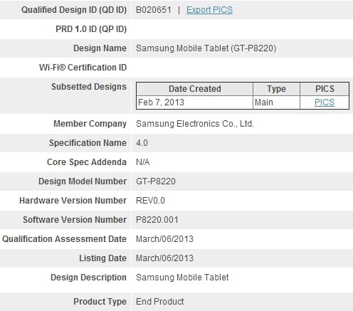Image resolution: width=353 pixels, height=311 pixels.
Task: Select the Design Description Samsung Mobile Tablet
Action: (182, 278)
